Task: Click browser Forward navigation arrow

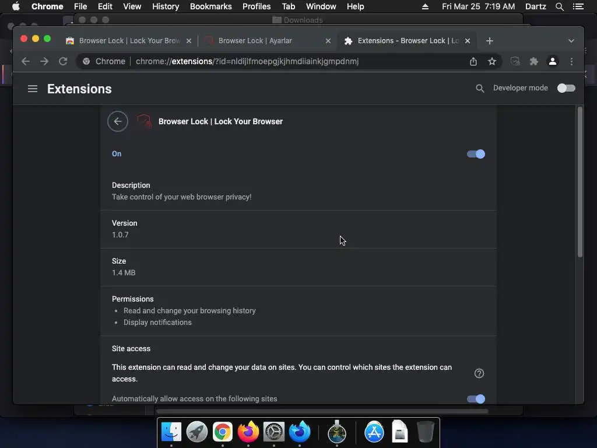Action: (x=44, y=61)
